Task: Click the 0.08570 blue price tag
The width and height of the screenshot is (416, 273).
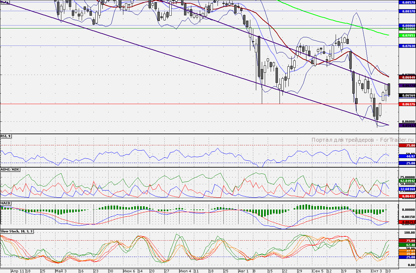Action: point(407,2)
